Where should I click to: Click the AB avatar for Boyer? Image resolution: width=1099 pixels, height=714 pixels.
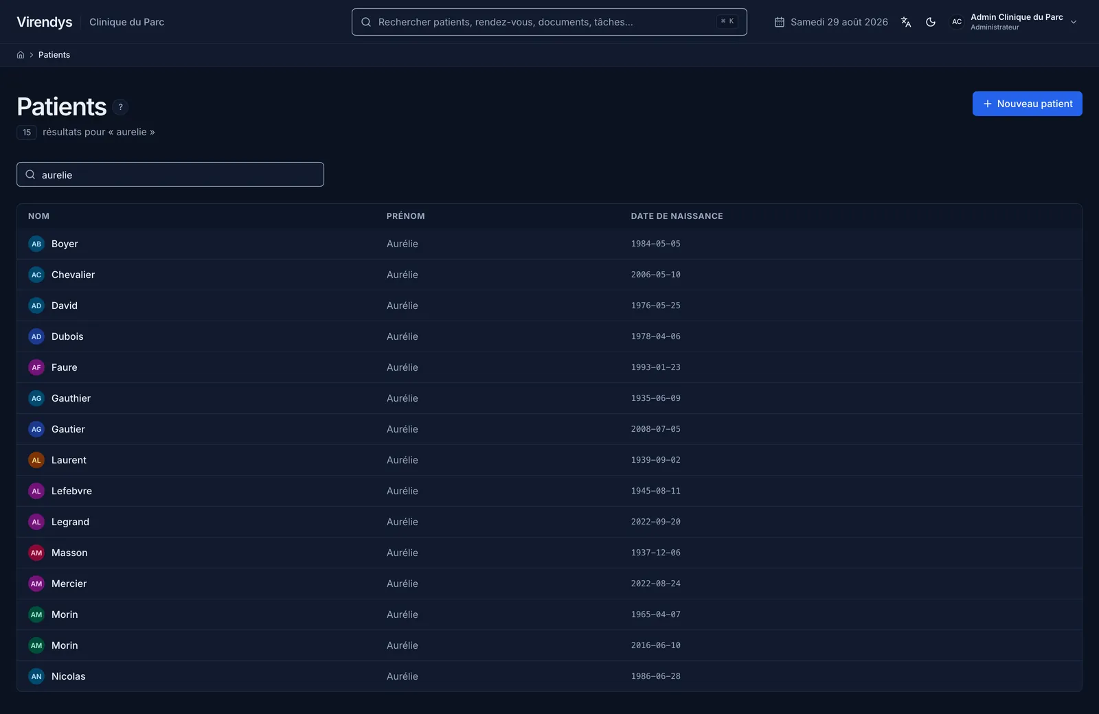click(36, 244)
